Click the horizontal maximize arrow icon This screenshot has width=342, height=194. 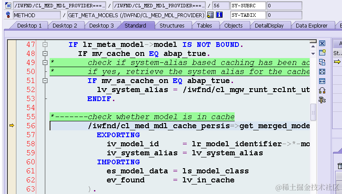pyautogui.click(x=322, y=81)
